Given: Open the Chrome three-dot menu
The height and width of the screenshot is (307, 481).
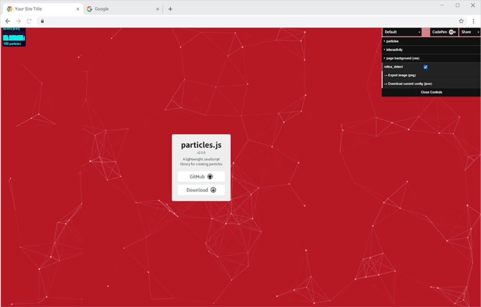Looking at the screenshot, I should tap(473, 21).
